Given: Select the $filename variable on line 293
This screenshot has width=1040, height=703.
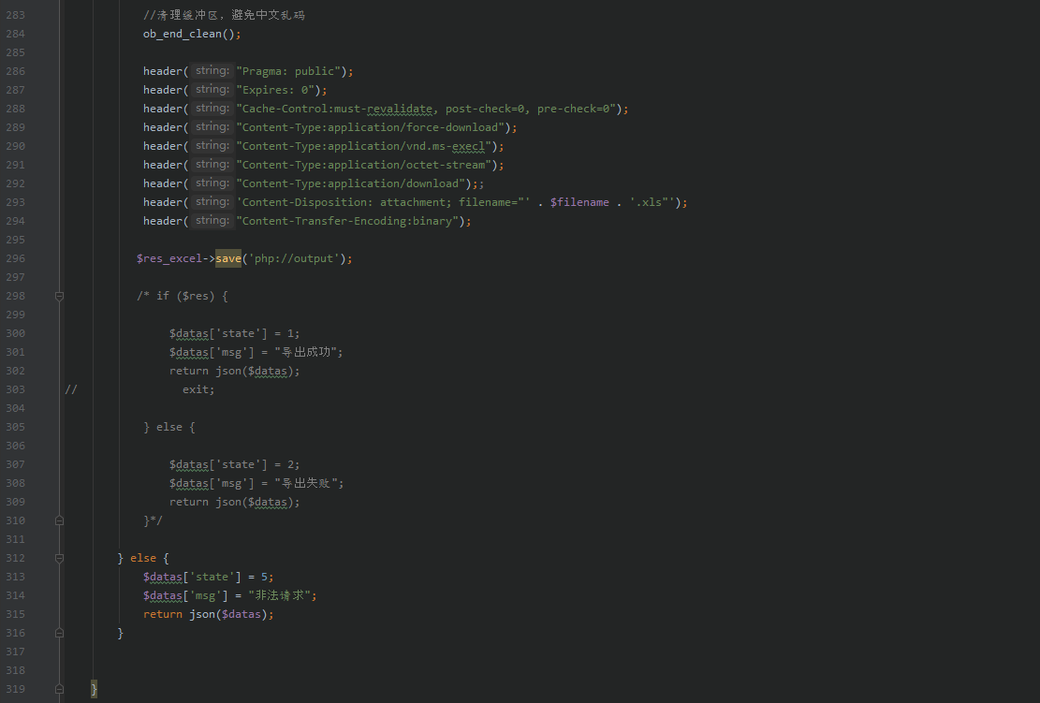Looking at the screenshot, I should click(x=579, y=201).
